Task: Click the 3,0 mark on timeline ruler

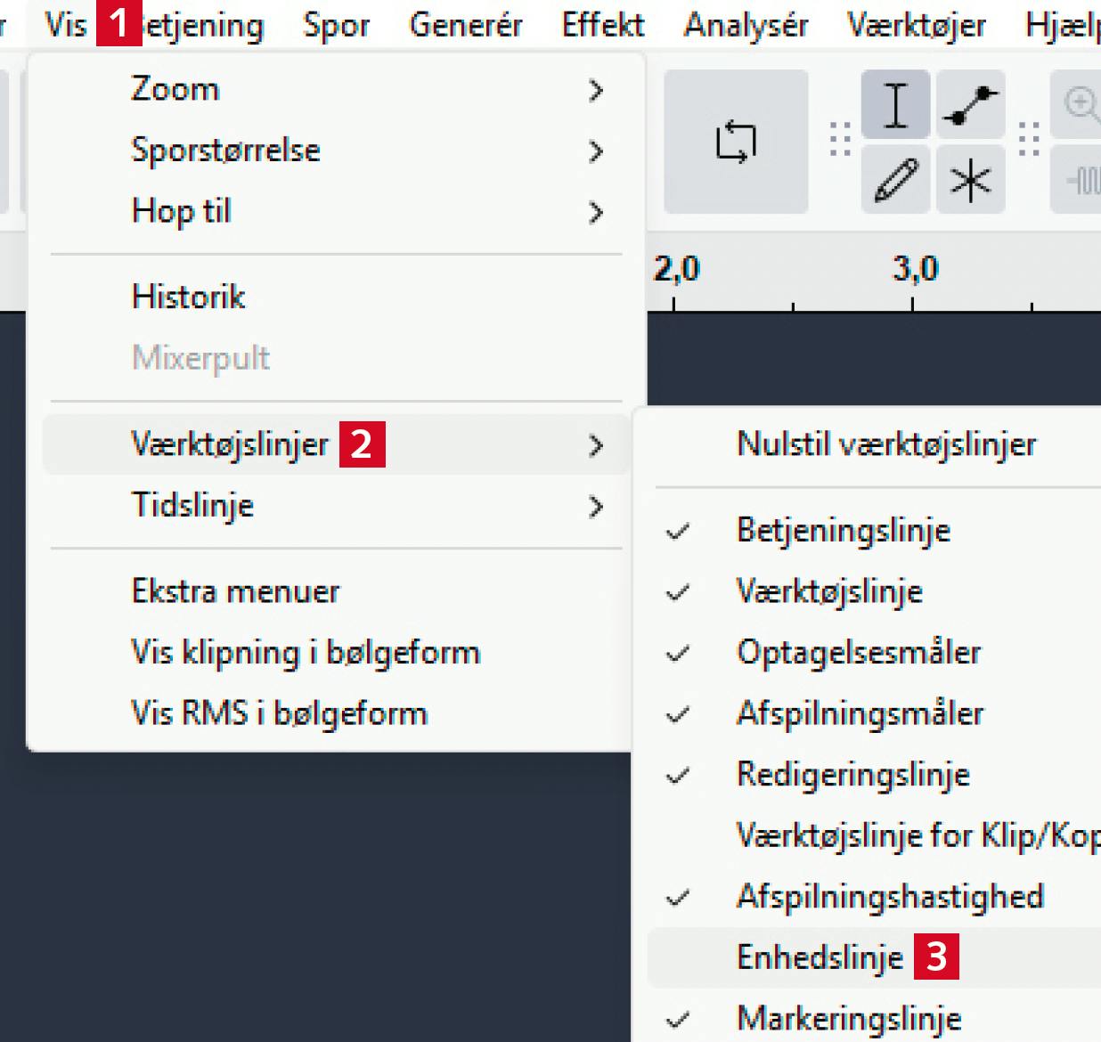Action: (x=914, y=271)
